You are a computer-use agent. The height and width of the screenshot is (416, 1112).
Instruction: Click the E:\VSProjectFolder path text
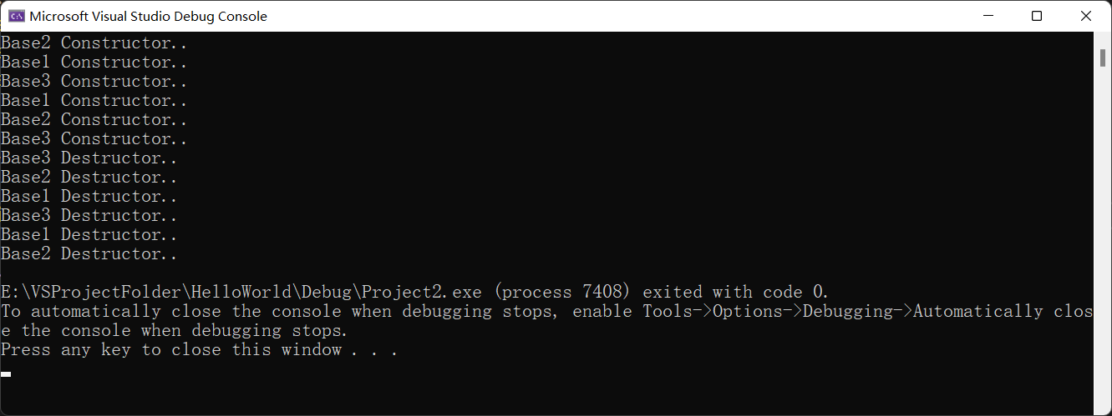[x=90, y=292]
